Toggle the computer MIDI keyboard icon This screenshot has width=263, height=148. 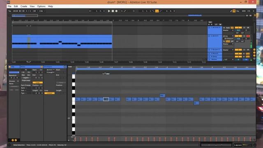(x=234, y=11)
